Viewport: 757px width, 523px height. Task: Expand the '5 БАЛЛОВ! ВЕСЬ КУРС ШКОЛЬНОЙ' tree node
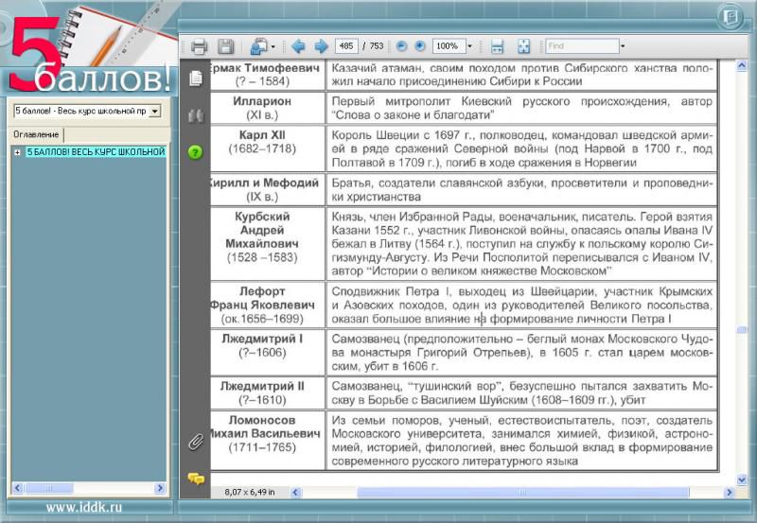[17, 151]
